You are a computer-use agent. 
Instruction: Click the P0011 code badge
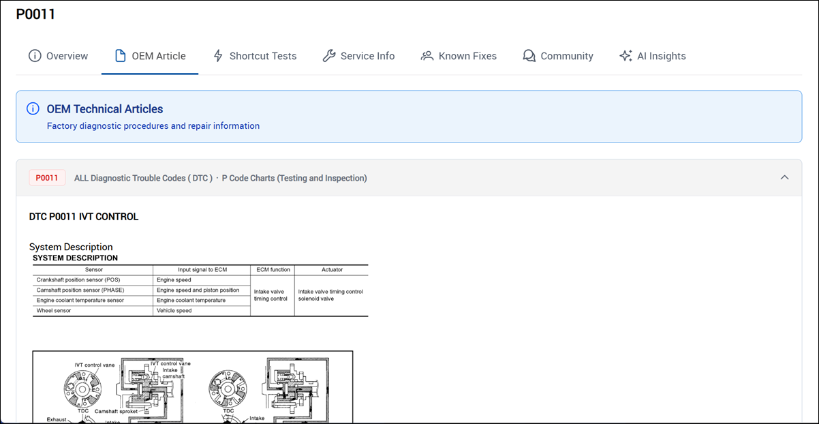46,177
